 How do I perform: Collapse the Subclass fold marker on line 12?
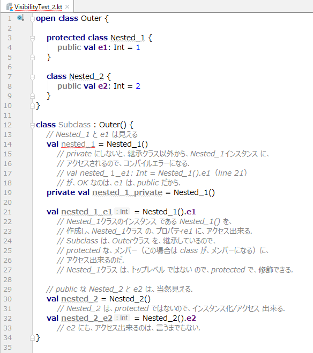point(32,125)
